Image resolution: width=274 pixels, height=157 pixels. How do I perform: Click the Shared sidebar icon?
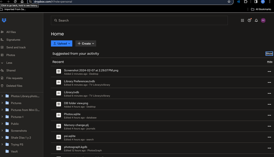click(x=2, y=70)
